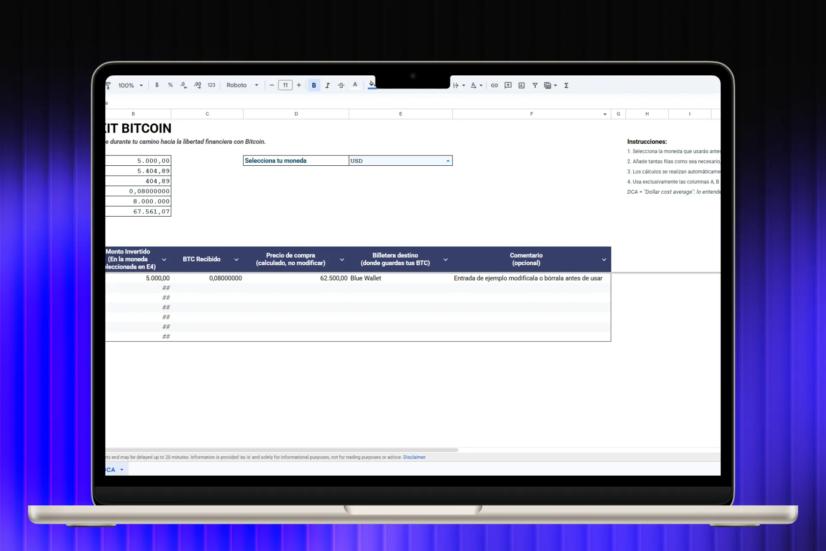The height and width of the screenshot is (551, 826).
Task: Open the Functions sigma menu
Action: point(566,85)
